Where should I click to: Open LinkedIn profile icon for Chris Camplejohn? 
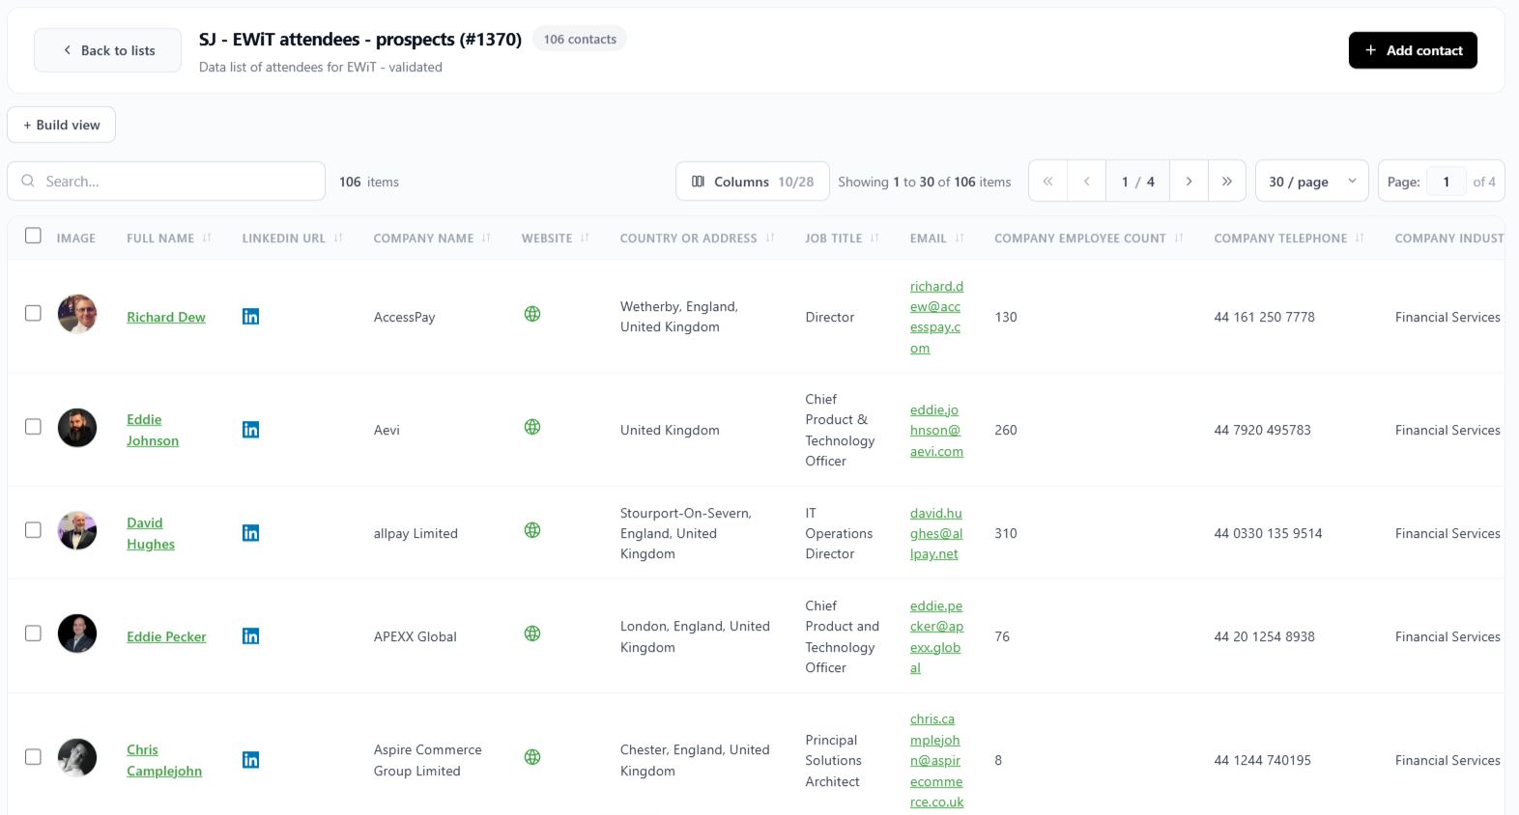(250, 760)
